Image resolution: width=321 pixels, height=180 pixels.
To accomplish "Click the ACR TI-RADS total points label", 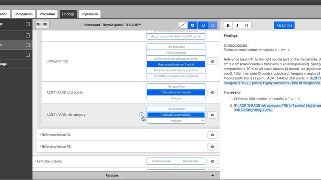I will [x=65, y=92].
